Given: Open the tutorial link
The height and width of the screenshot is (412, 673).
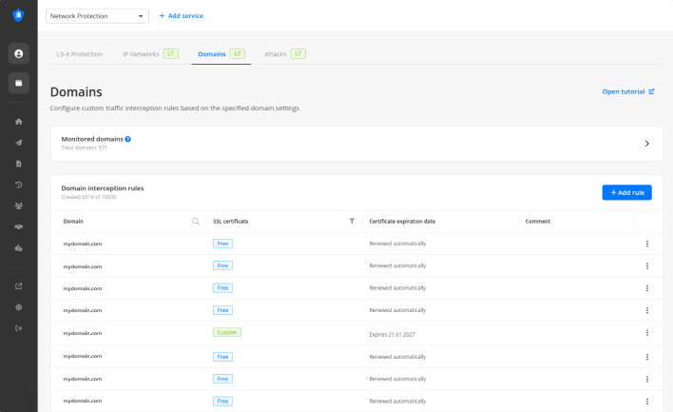Looking at the screenshot, I should 627,91.
